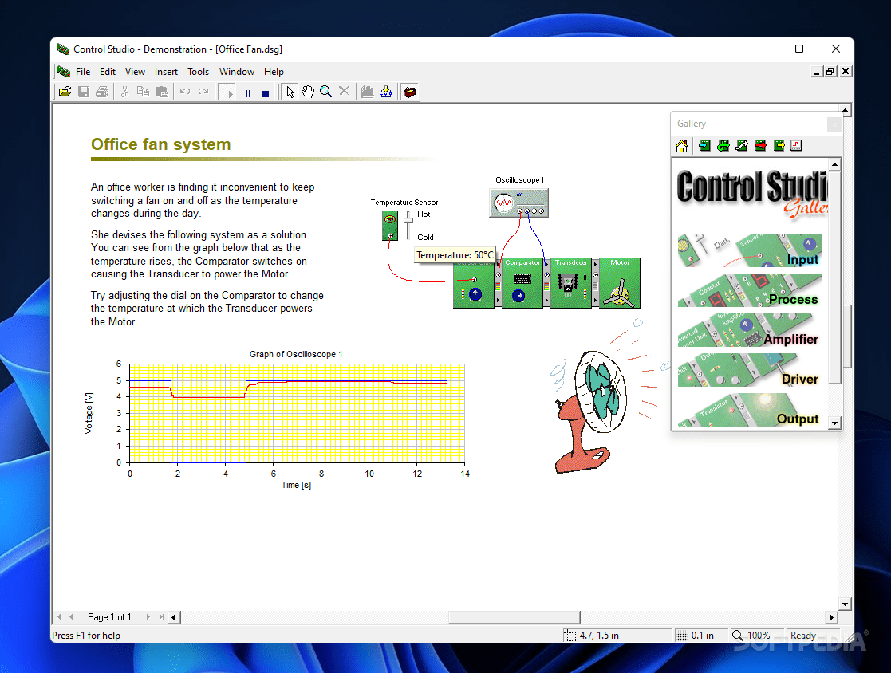The height and width of the screenshot is (673, 891).
Task: Undo the last action with the undo arrow
Action: pyautogui.click(x=185, y=92)
